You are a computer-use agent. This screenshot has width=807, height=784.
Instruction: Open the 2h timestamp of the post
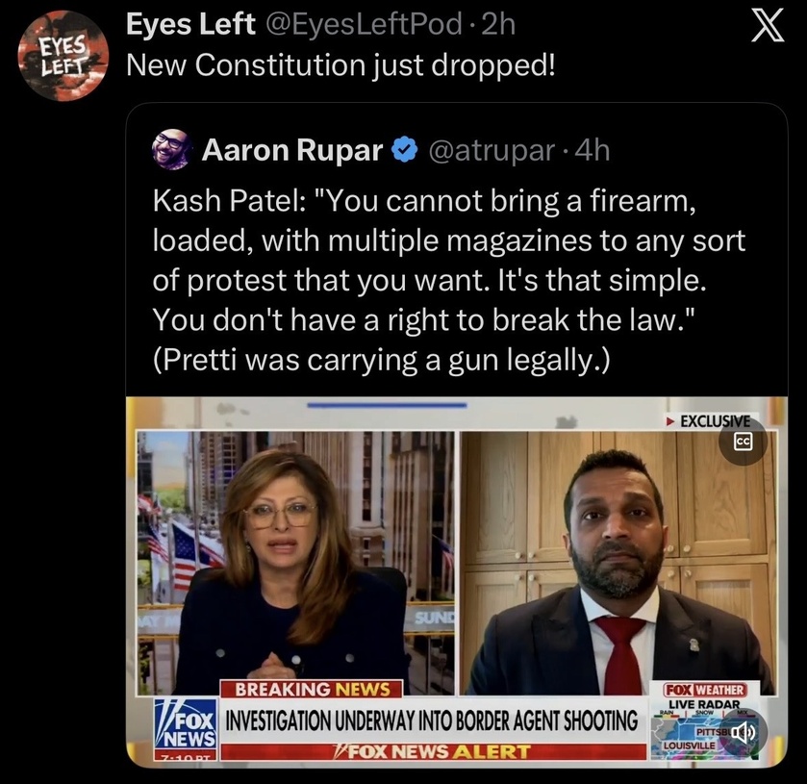[x=497, y=25]
